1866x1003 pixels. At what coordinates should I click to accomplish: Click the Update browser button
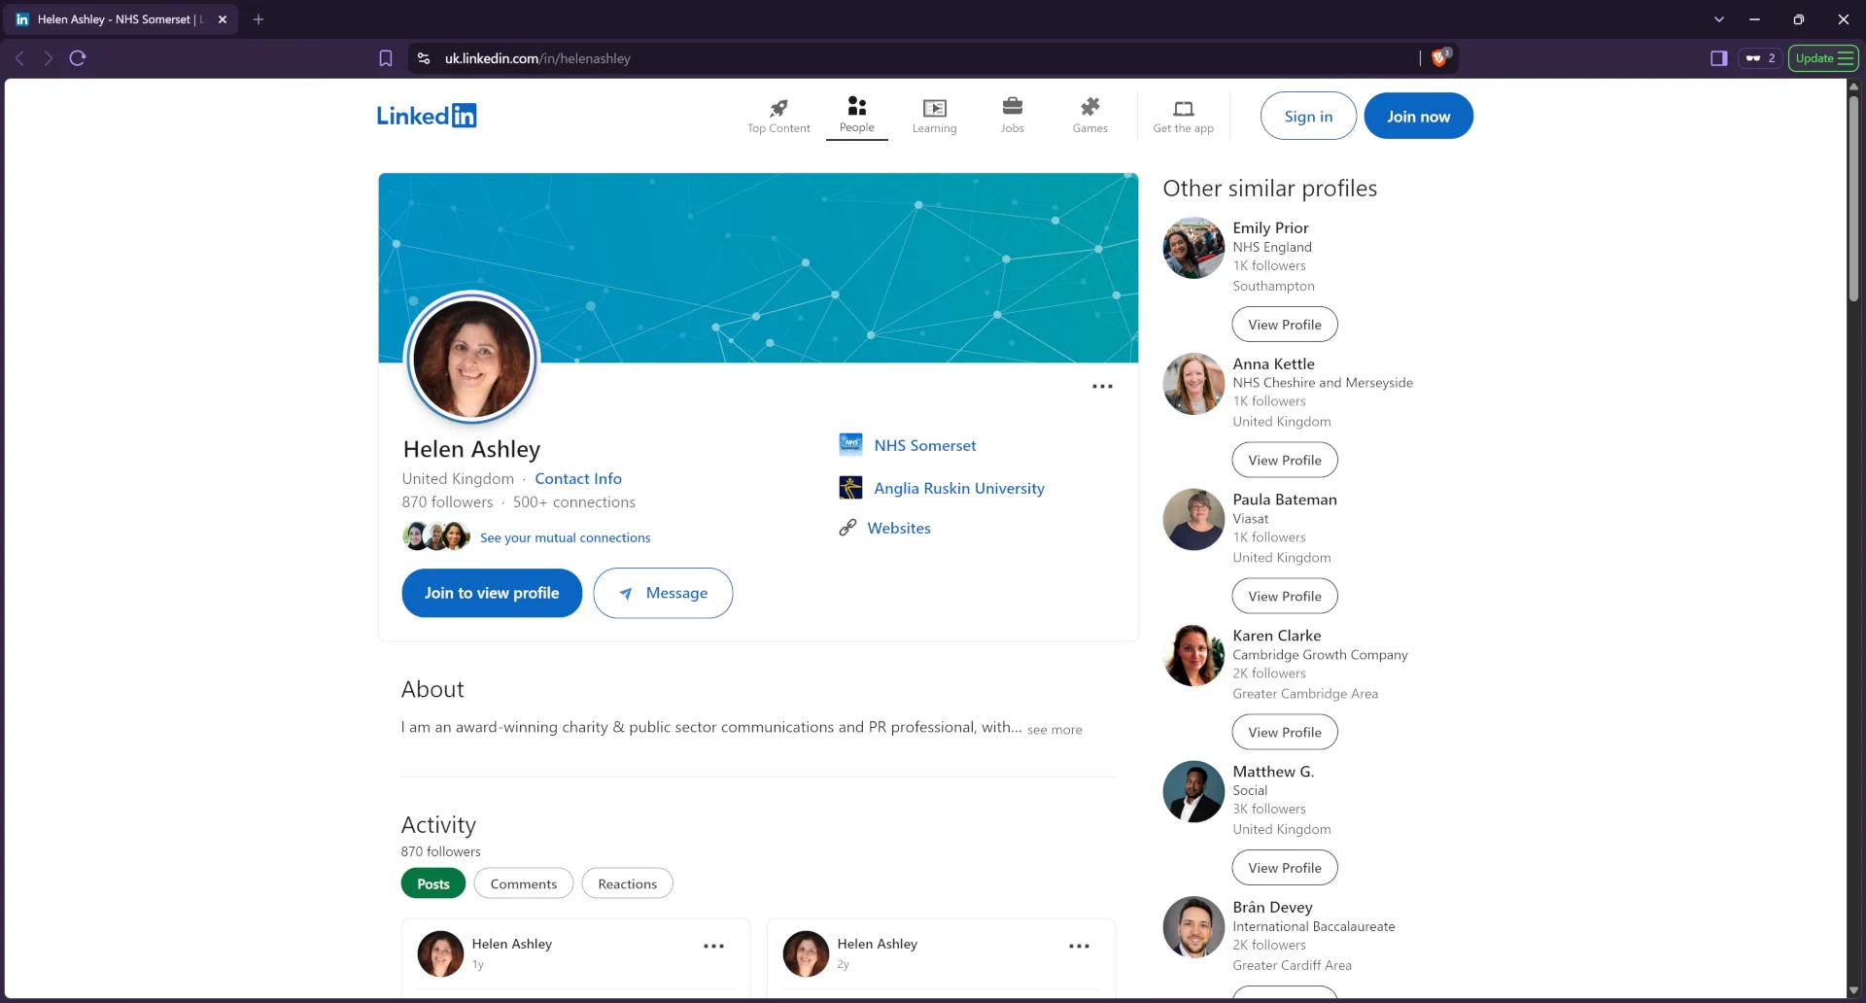click(1823, 58)
